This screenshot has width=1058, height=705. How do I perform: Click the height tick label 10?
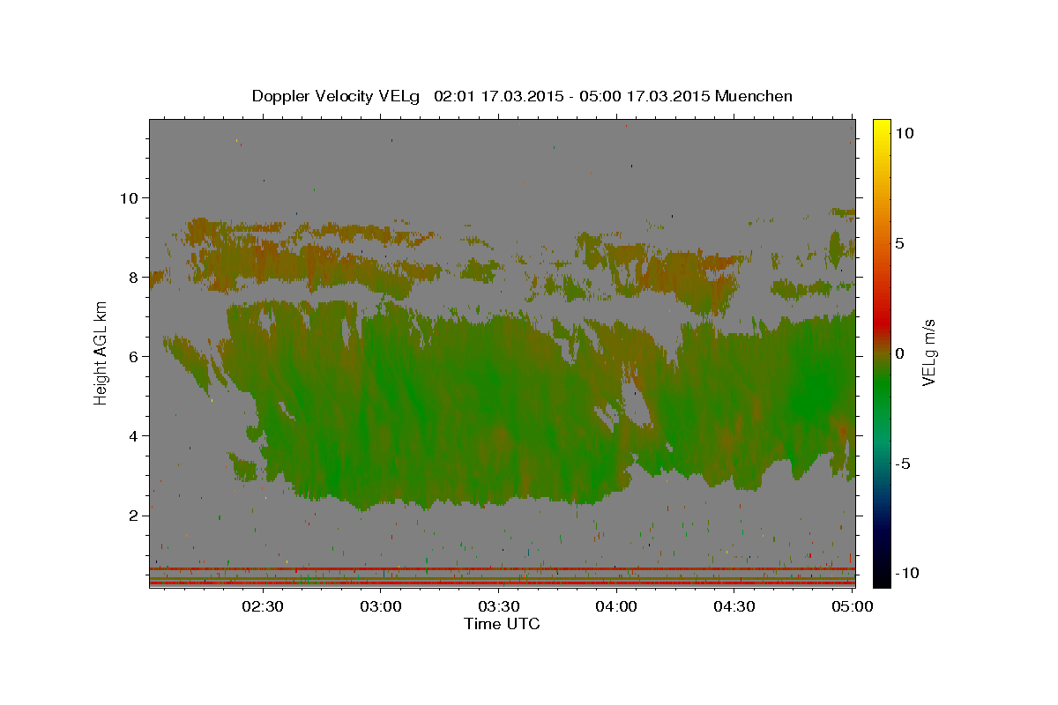coord(129,197)
